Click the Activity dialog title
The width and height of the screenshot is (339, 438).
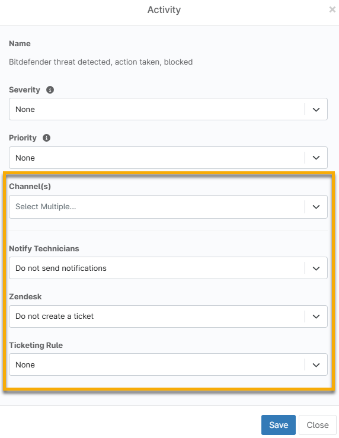(x=164, y=9)
